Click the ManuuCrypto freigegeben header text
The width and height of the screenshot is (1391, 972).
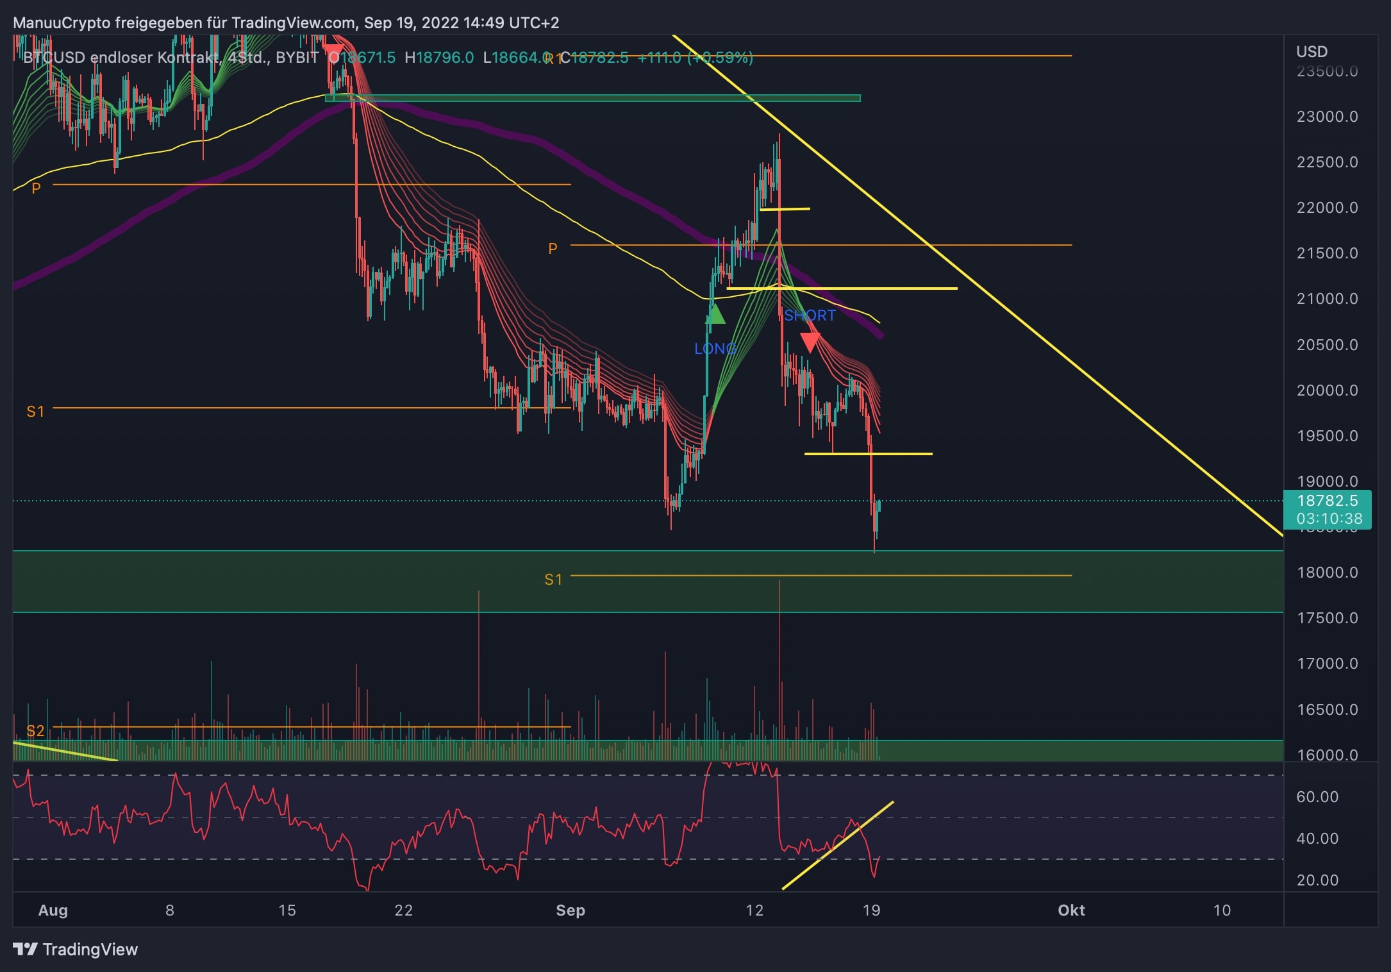[286, 23]
